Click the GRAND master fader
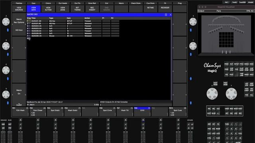 point(3,137)
